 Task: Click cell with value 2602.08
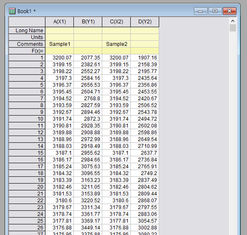(145, 125)
